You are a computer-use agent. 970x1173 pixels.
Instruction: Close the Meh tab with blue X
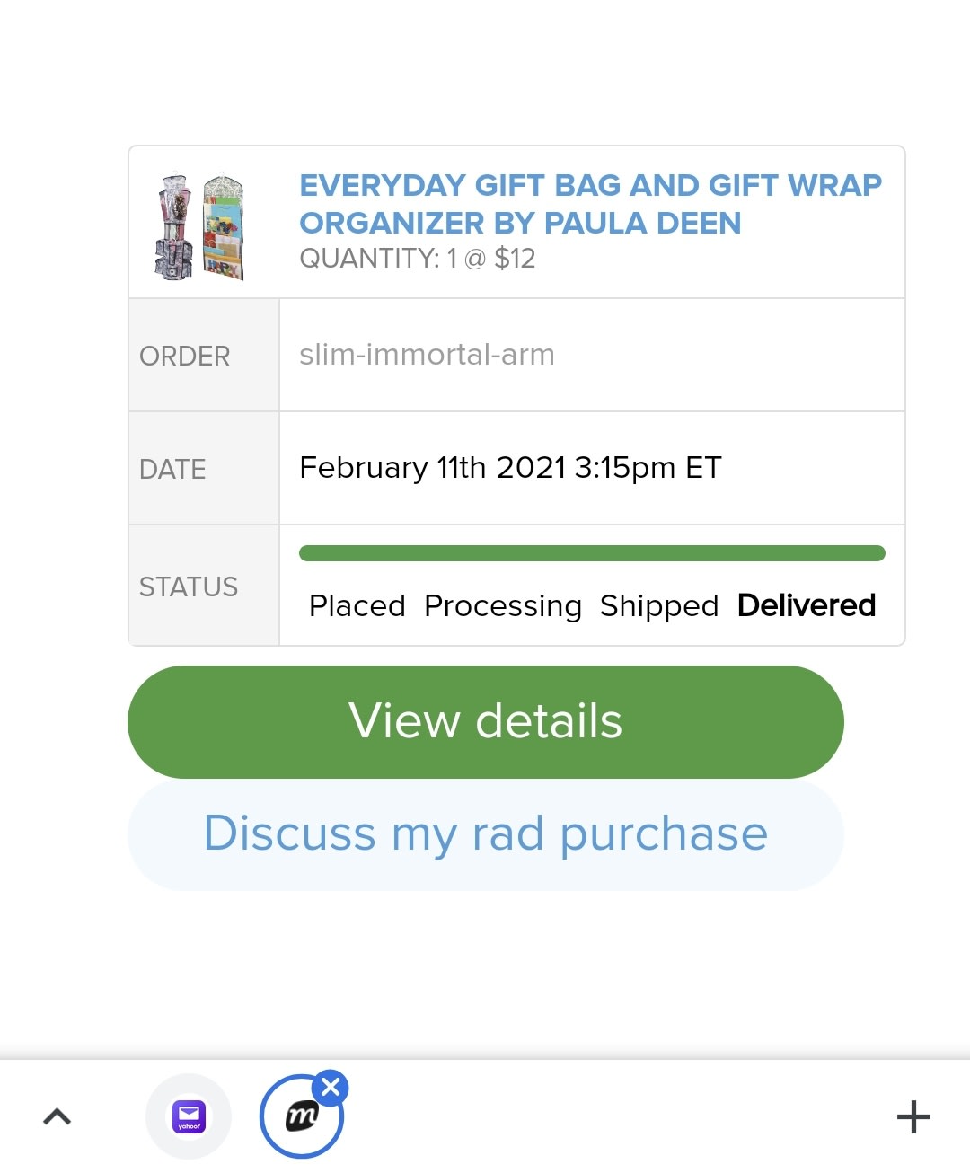tap(331, 1088)
